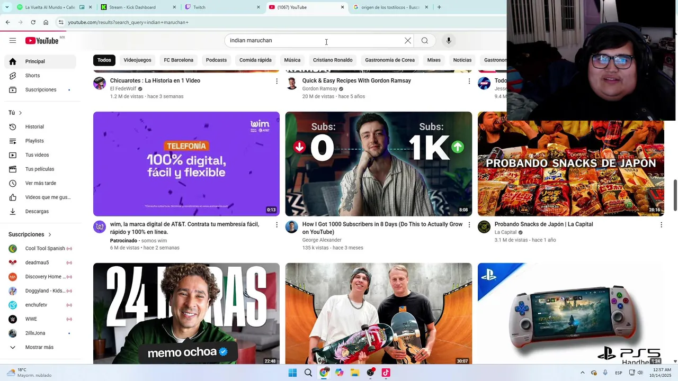This screenshot has width=678, height=381.
Task: Expand the Tú section chevron
Action: click(x=21, y=113)
